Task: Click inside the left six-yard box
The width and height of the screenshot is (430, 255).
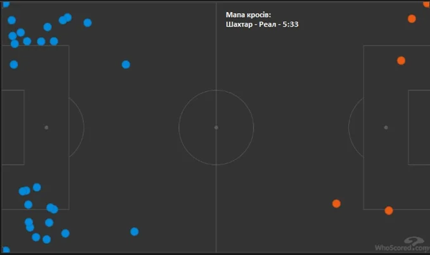Action: point(13,127)
